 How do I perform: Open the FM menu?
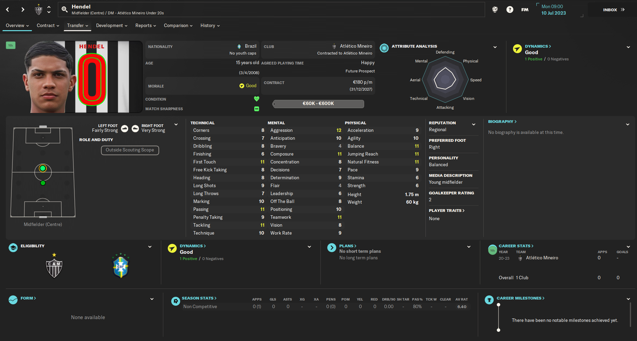click(525, 9)
